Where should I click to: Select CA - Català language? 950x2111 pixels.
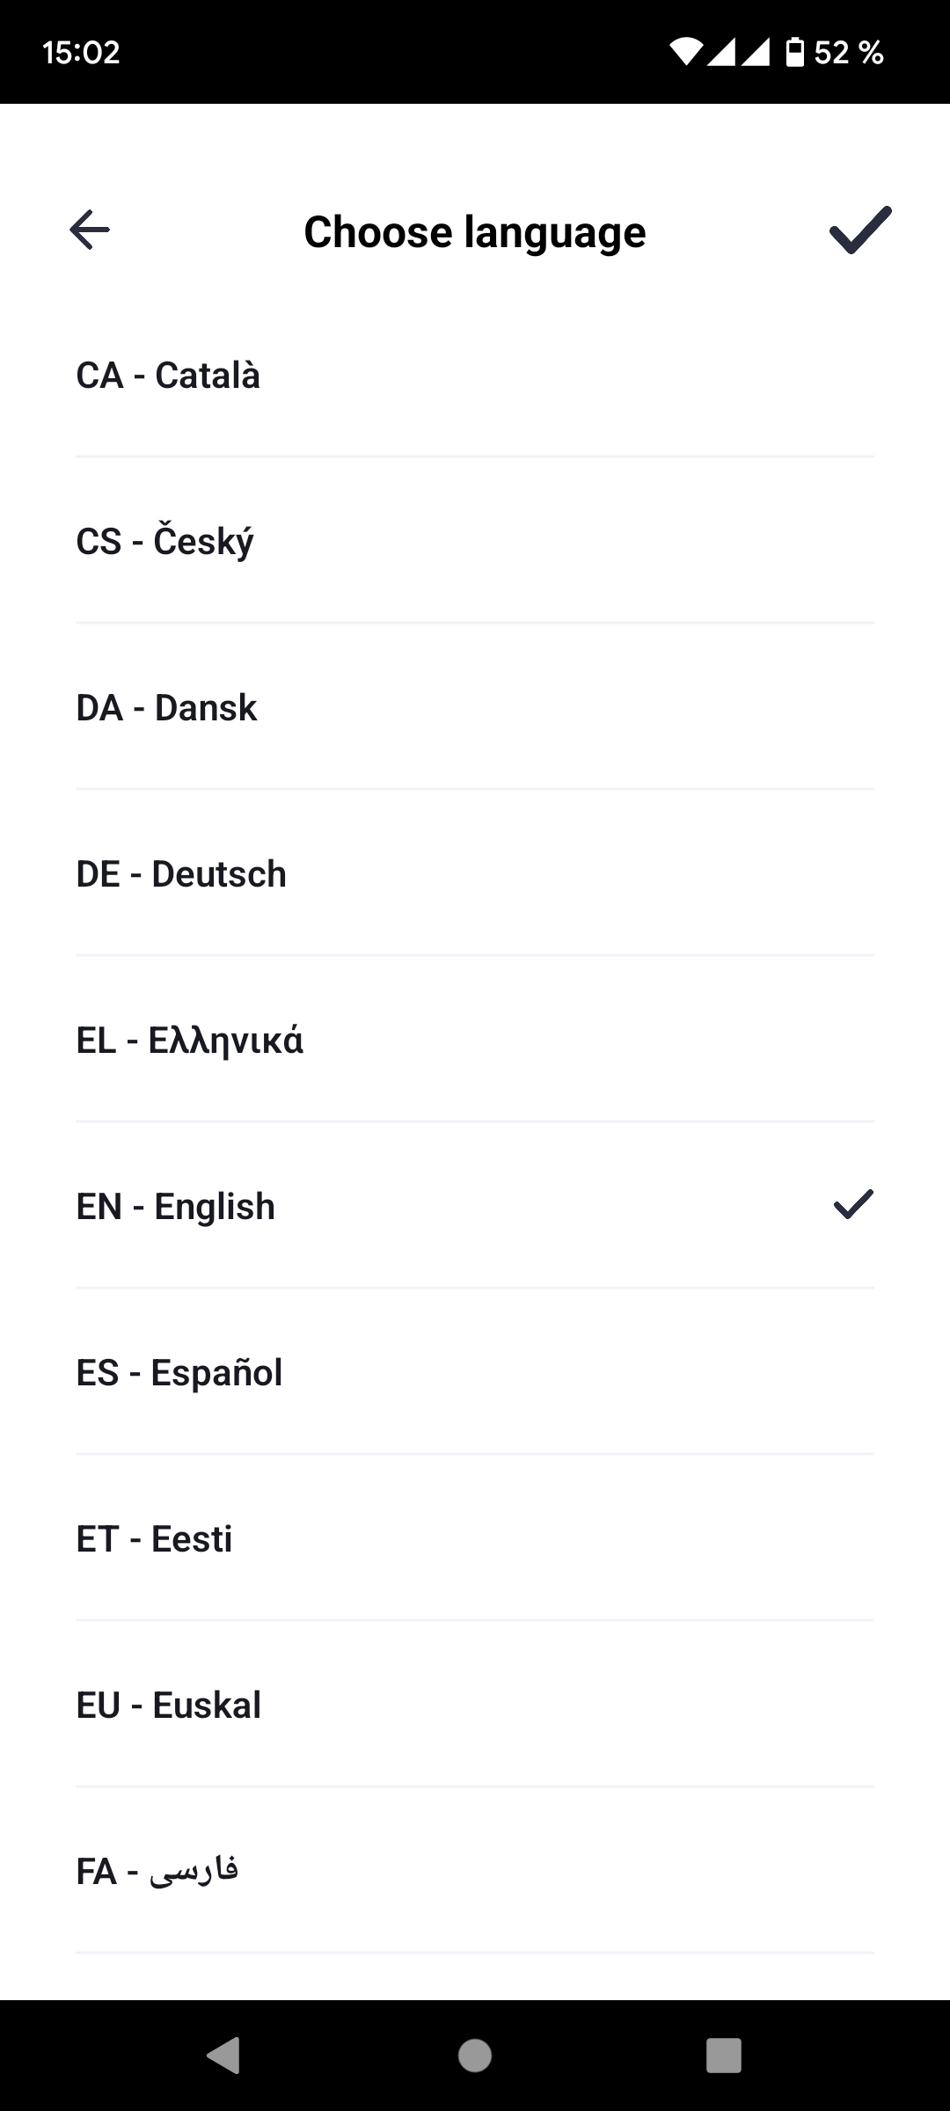(475, 375)
